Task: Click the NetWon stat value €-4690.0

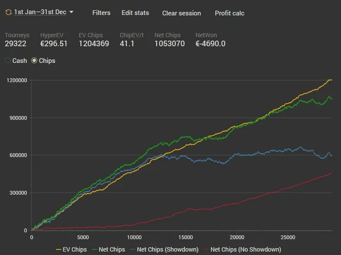Action: 210,44
